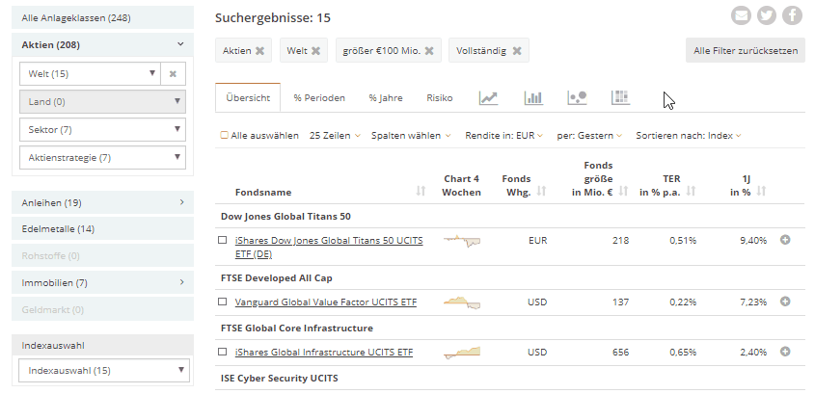This screenshot has width=815, height=394.
Task: Expand the Aktienstrategie (7) dropdown
Action: pos(102,157)
